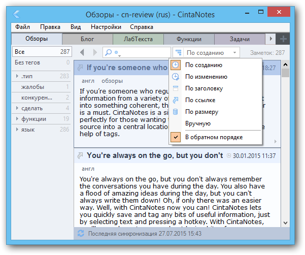Click the scrollbar up arrow
This screenshot has width=305, height=255.
click(x=285, y=65)
